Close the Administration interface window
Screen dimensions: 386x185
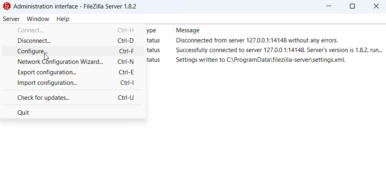coord(376,6)
